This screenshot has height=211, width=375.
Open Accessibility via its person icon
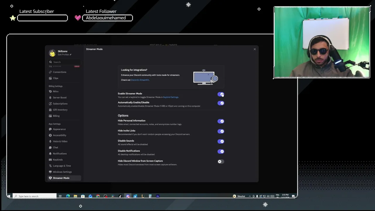point(50,135)
